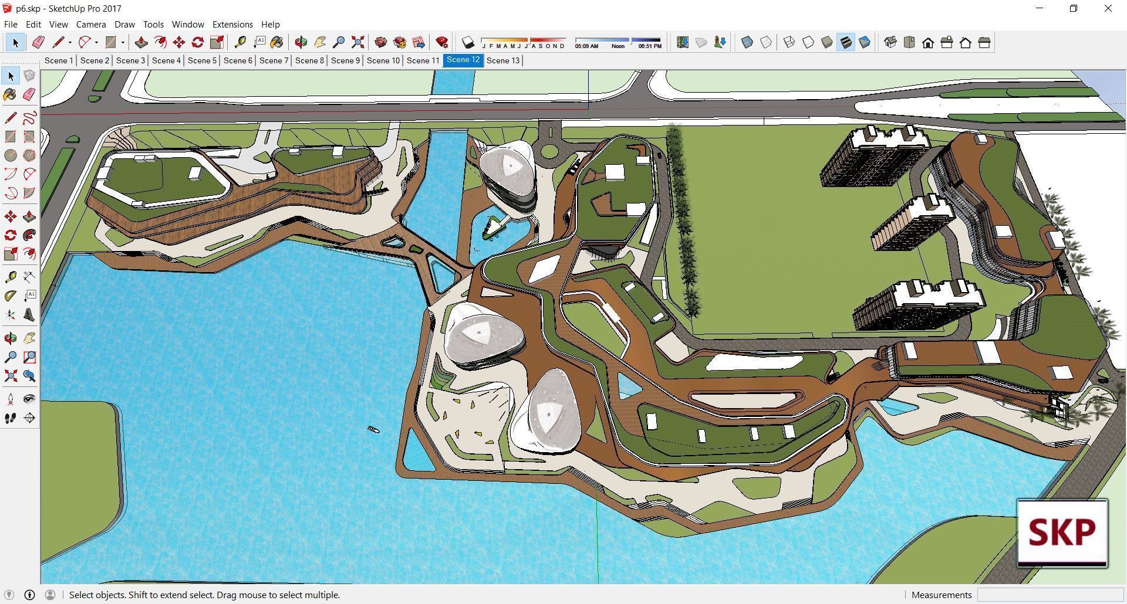Select the Axes tool
Screen dimensions: 1127x604
point(11,315)
